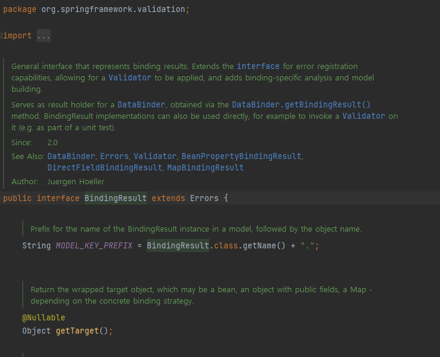Click the Object return type of getTarget
Image resolution: width=440 pixels, height=357 pixels.
(37, 331)
